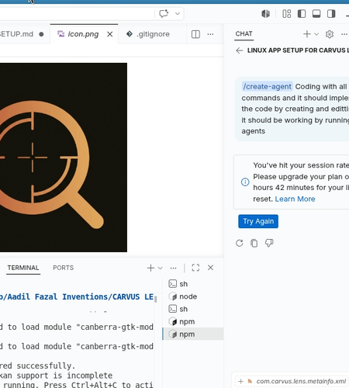Copy the chat response
Screen dimensions: 349x388
point(254,243)
